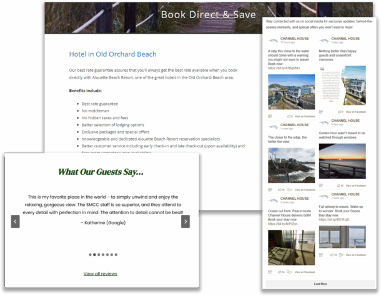Open bit.ly link in 'Fall asleep to waves' post
The height and width of the screenshot is (296, 381).
pyautogui.click(x=334, y=219)
